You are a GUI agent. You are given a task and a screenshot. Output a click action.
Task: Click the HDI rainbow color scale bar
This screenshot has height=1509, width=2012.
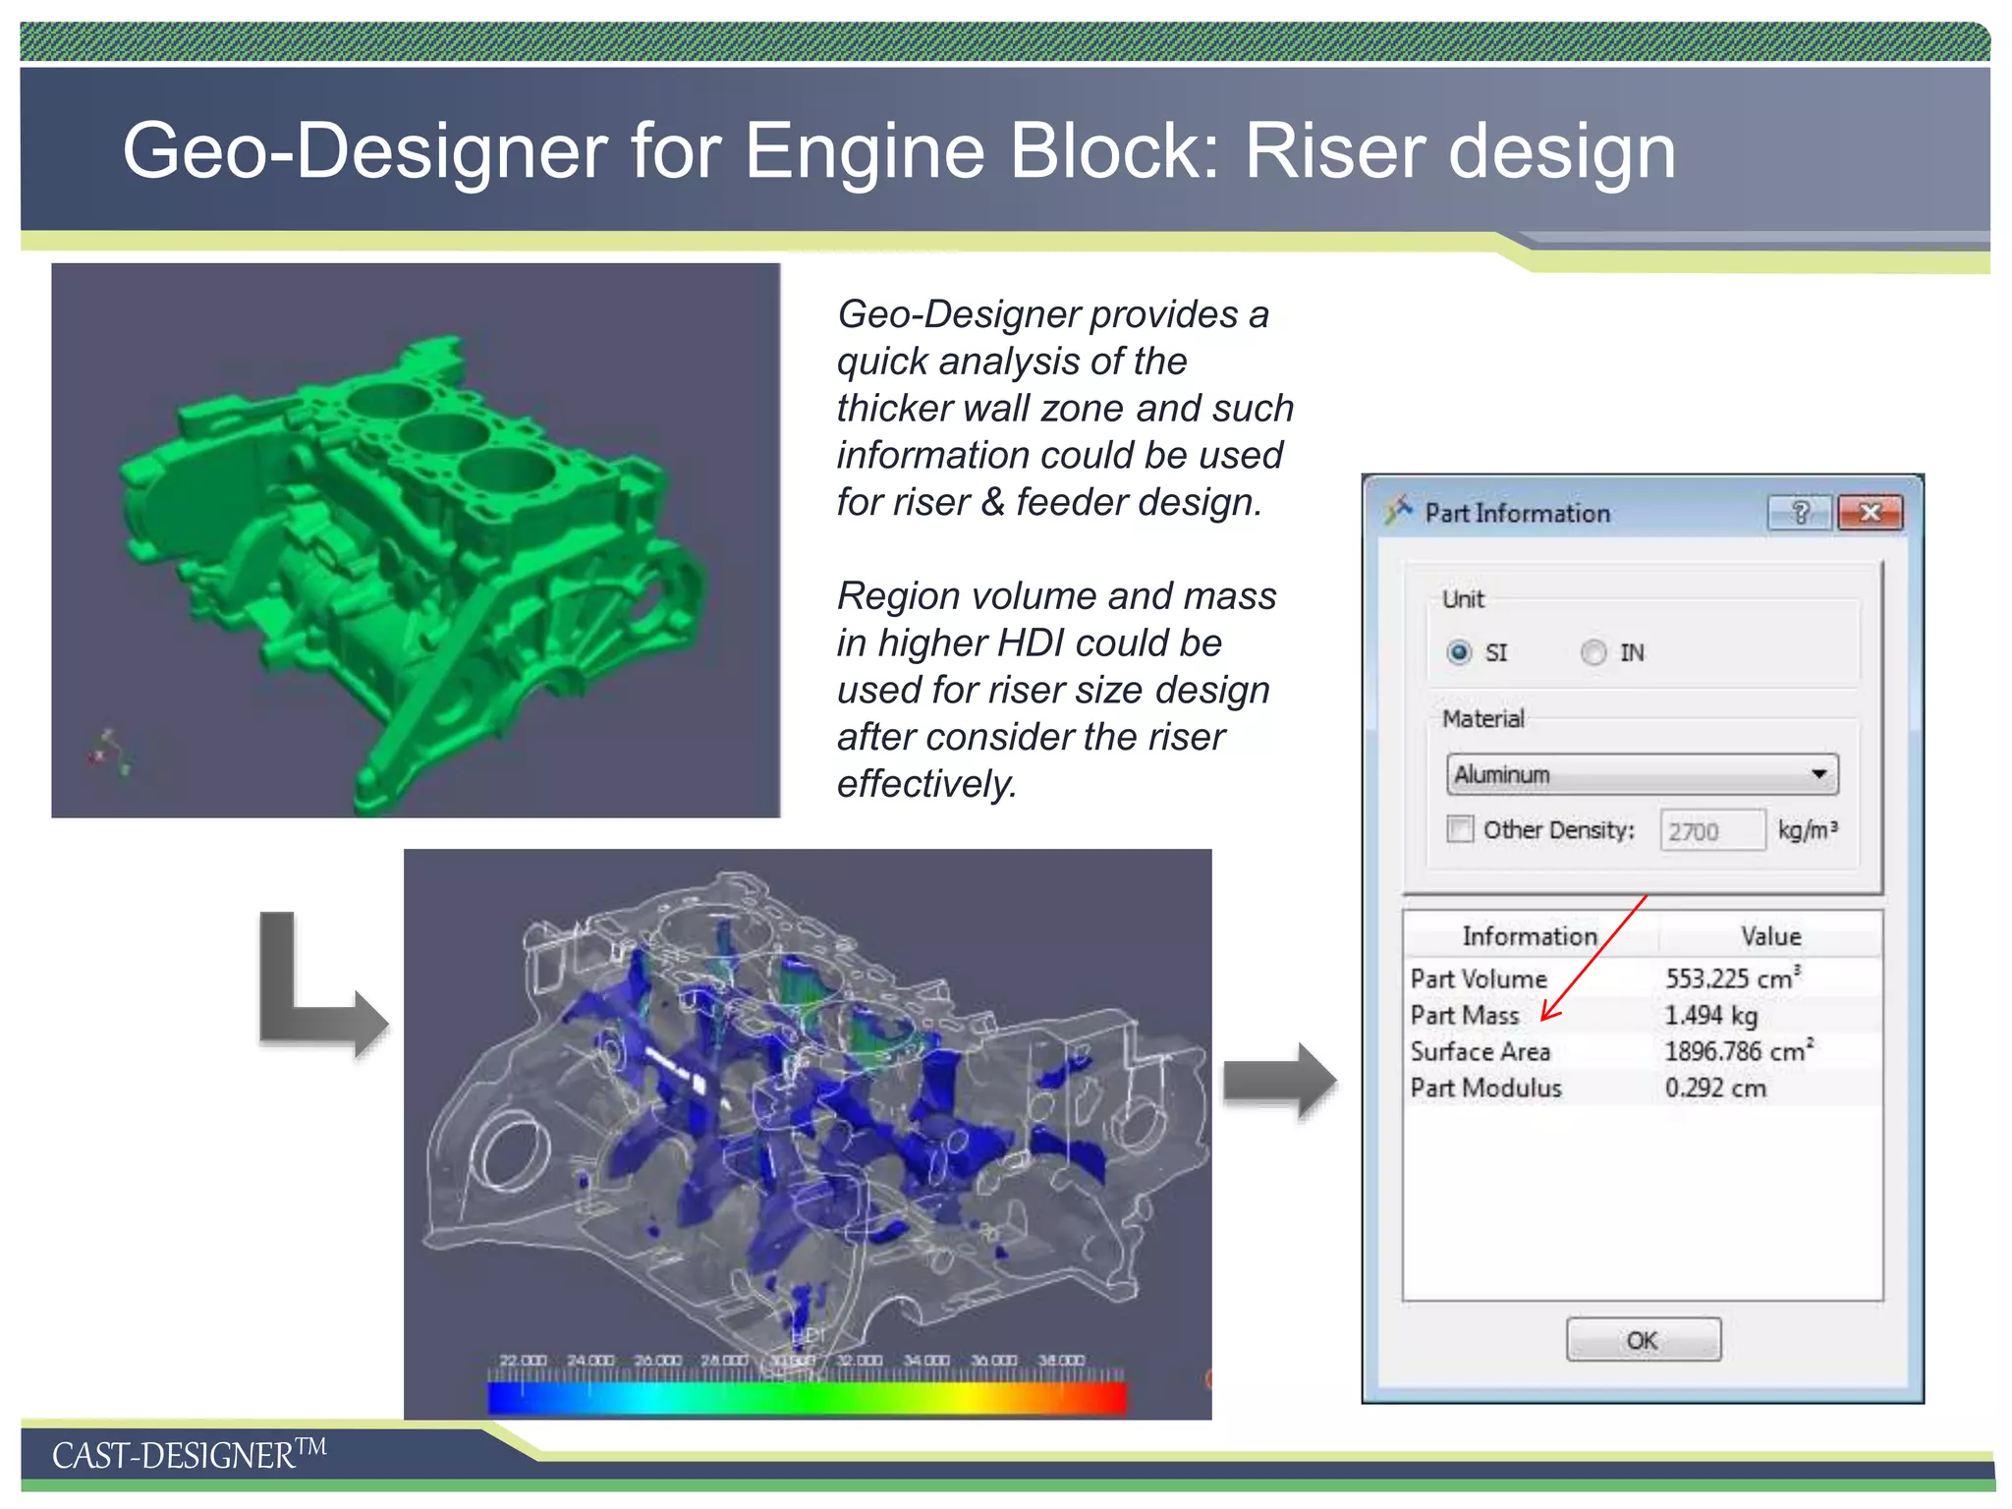(807, 1397)
